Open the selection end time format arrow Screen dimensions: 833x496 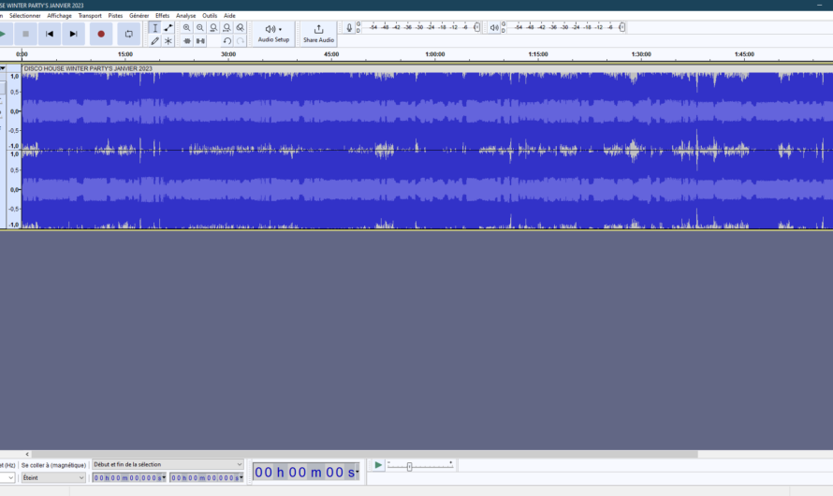241,478
